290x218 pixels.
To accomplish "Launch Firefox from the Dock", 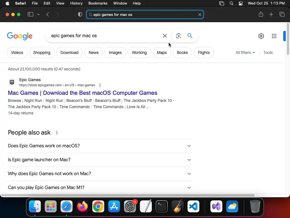I will tap(82, 206).
